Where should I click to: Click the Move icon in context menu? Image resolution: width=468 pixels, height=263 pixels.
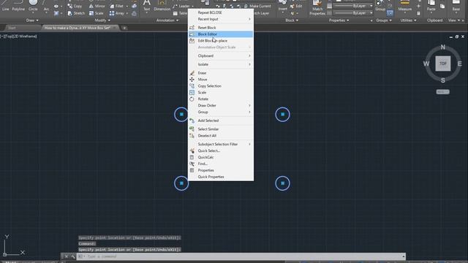[192, 80]
